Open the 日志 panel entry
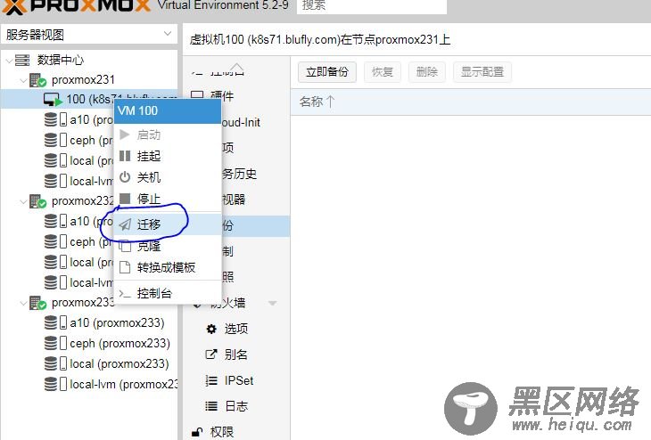The height and width of the screenshot is (440, 651). [x=236, y=406]
